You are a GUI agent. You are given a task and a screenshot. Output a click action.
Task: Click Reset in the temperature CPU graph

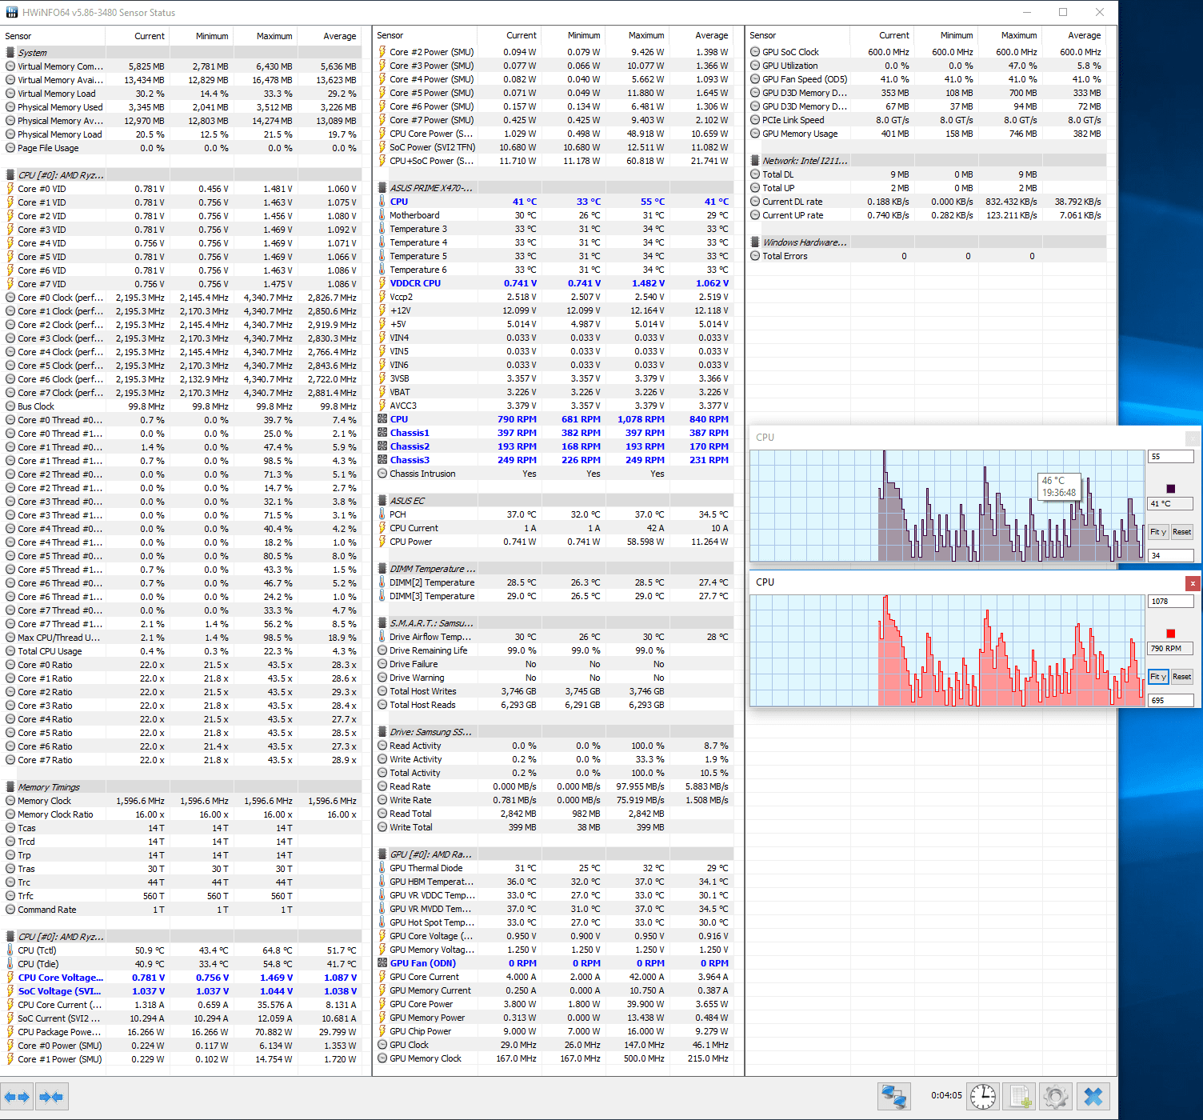click(x=1181, y=532)
